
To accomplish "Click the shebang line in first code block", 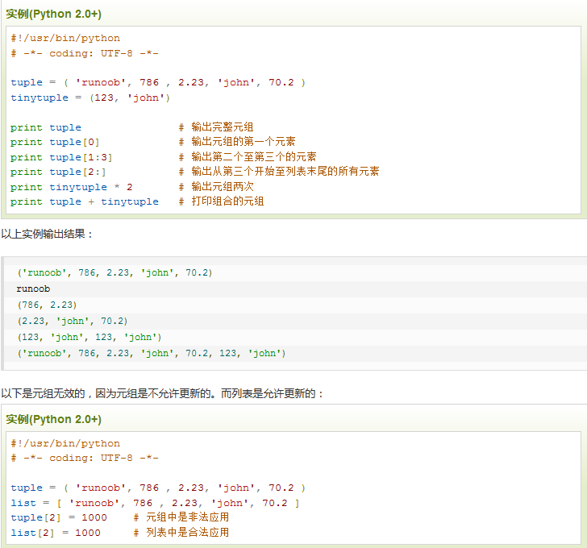I will 65,38.
